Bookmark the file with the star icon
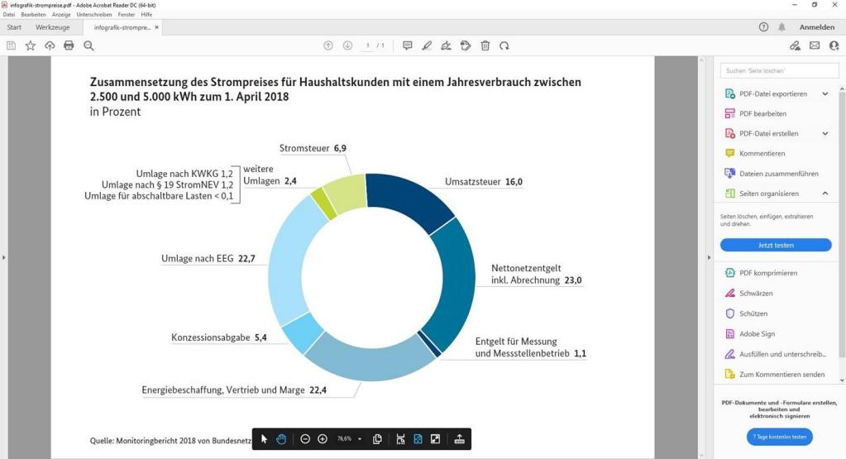This screenshot has width=846, height=459. [31, 45]
